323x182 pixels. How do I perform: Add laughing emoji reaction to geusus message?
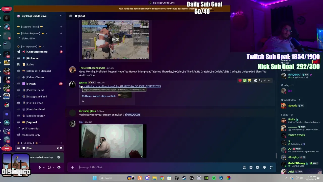250,81
